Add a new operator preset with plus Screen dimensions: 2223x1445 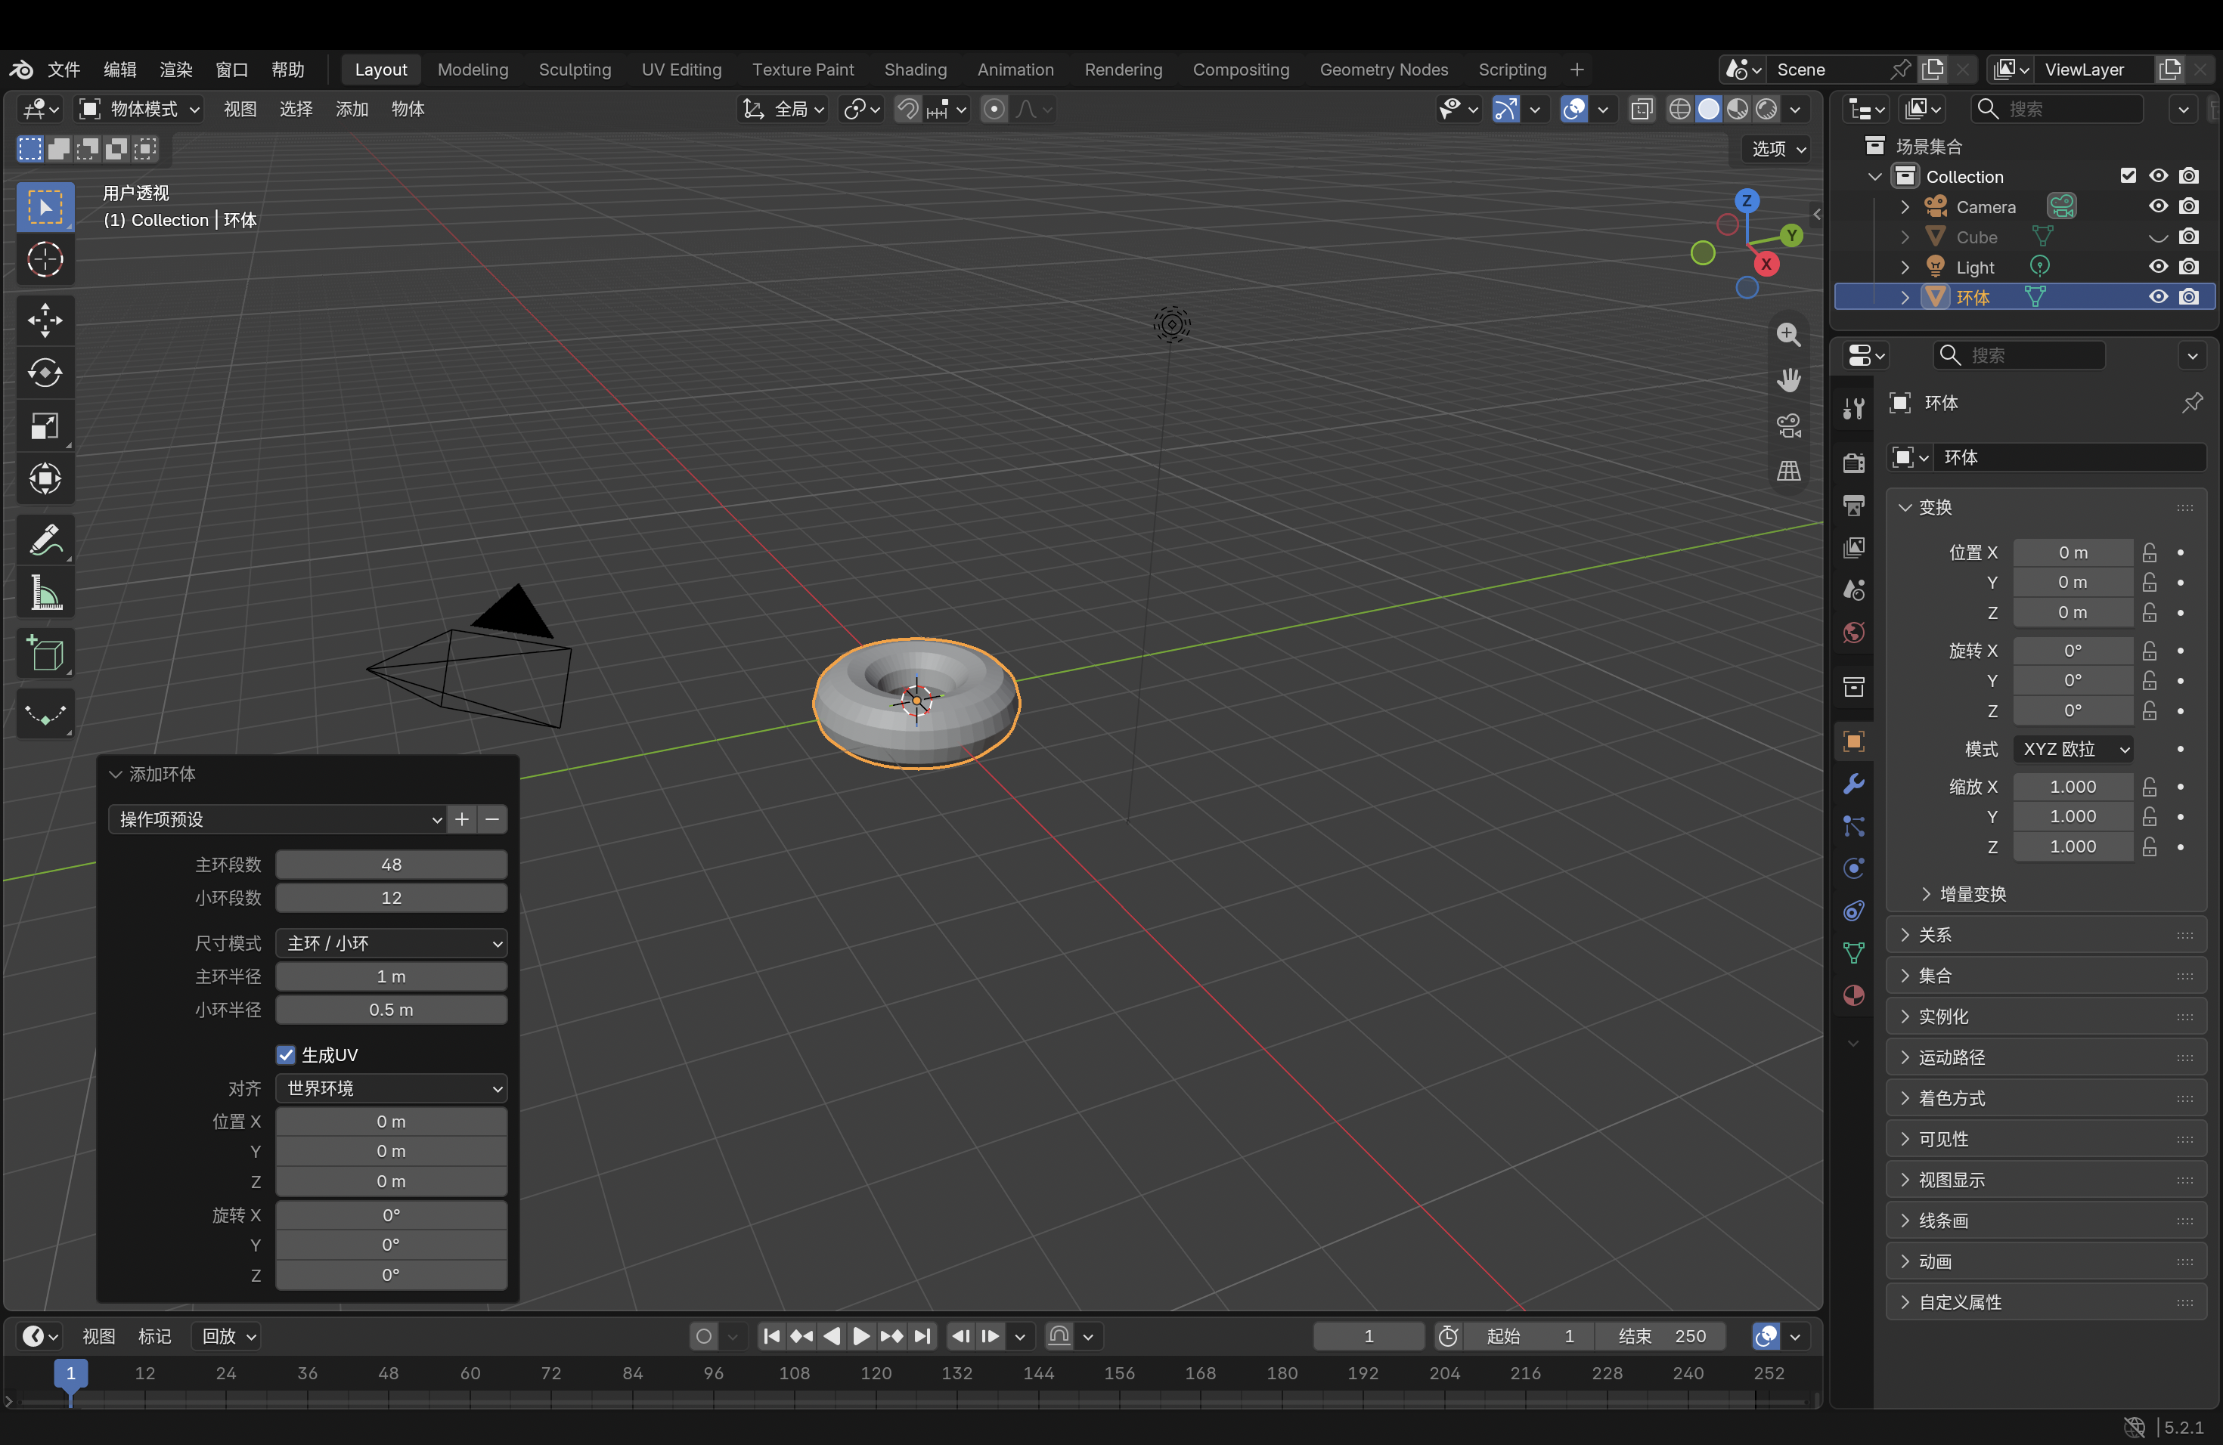click(462, 819)
